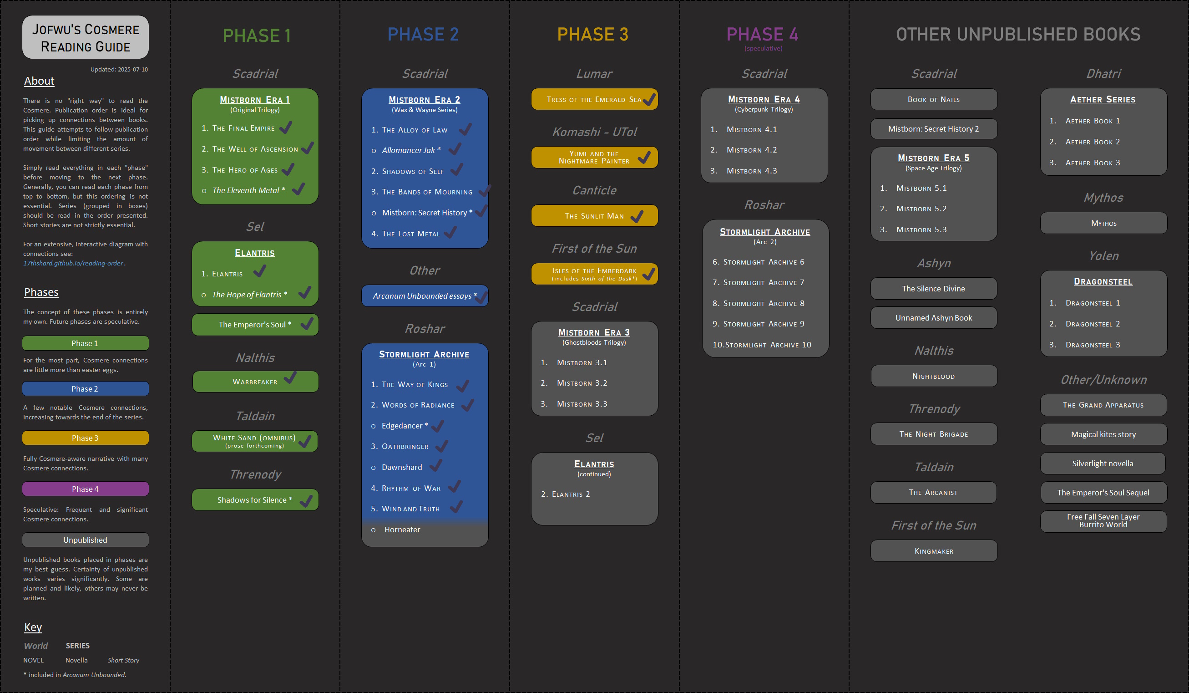Uncheck The Emperor's Soul checkmark
This screenshot has width=1189, height=693.
pos(307,324)
